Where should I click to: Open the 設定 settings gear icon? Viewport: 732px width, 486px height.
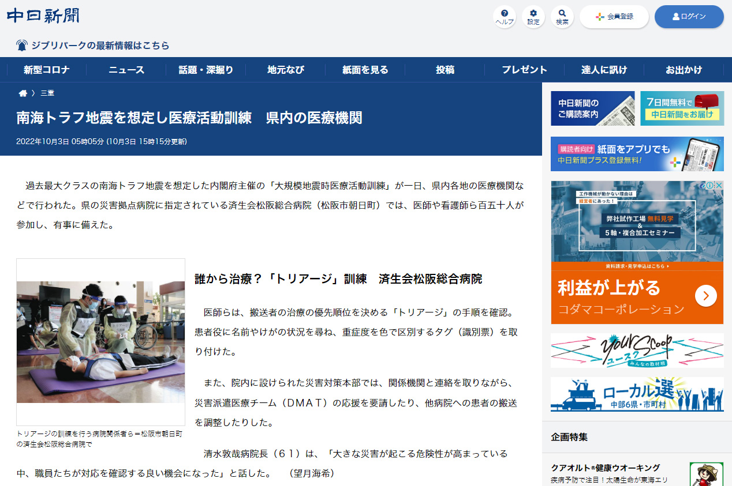click(x=533, y=17)
